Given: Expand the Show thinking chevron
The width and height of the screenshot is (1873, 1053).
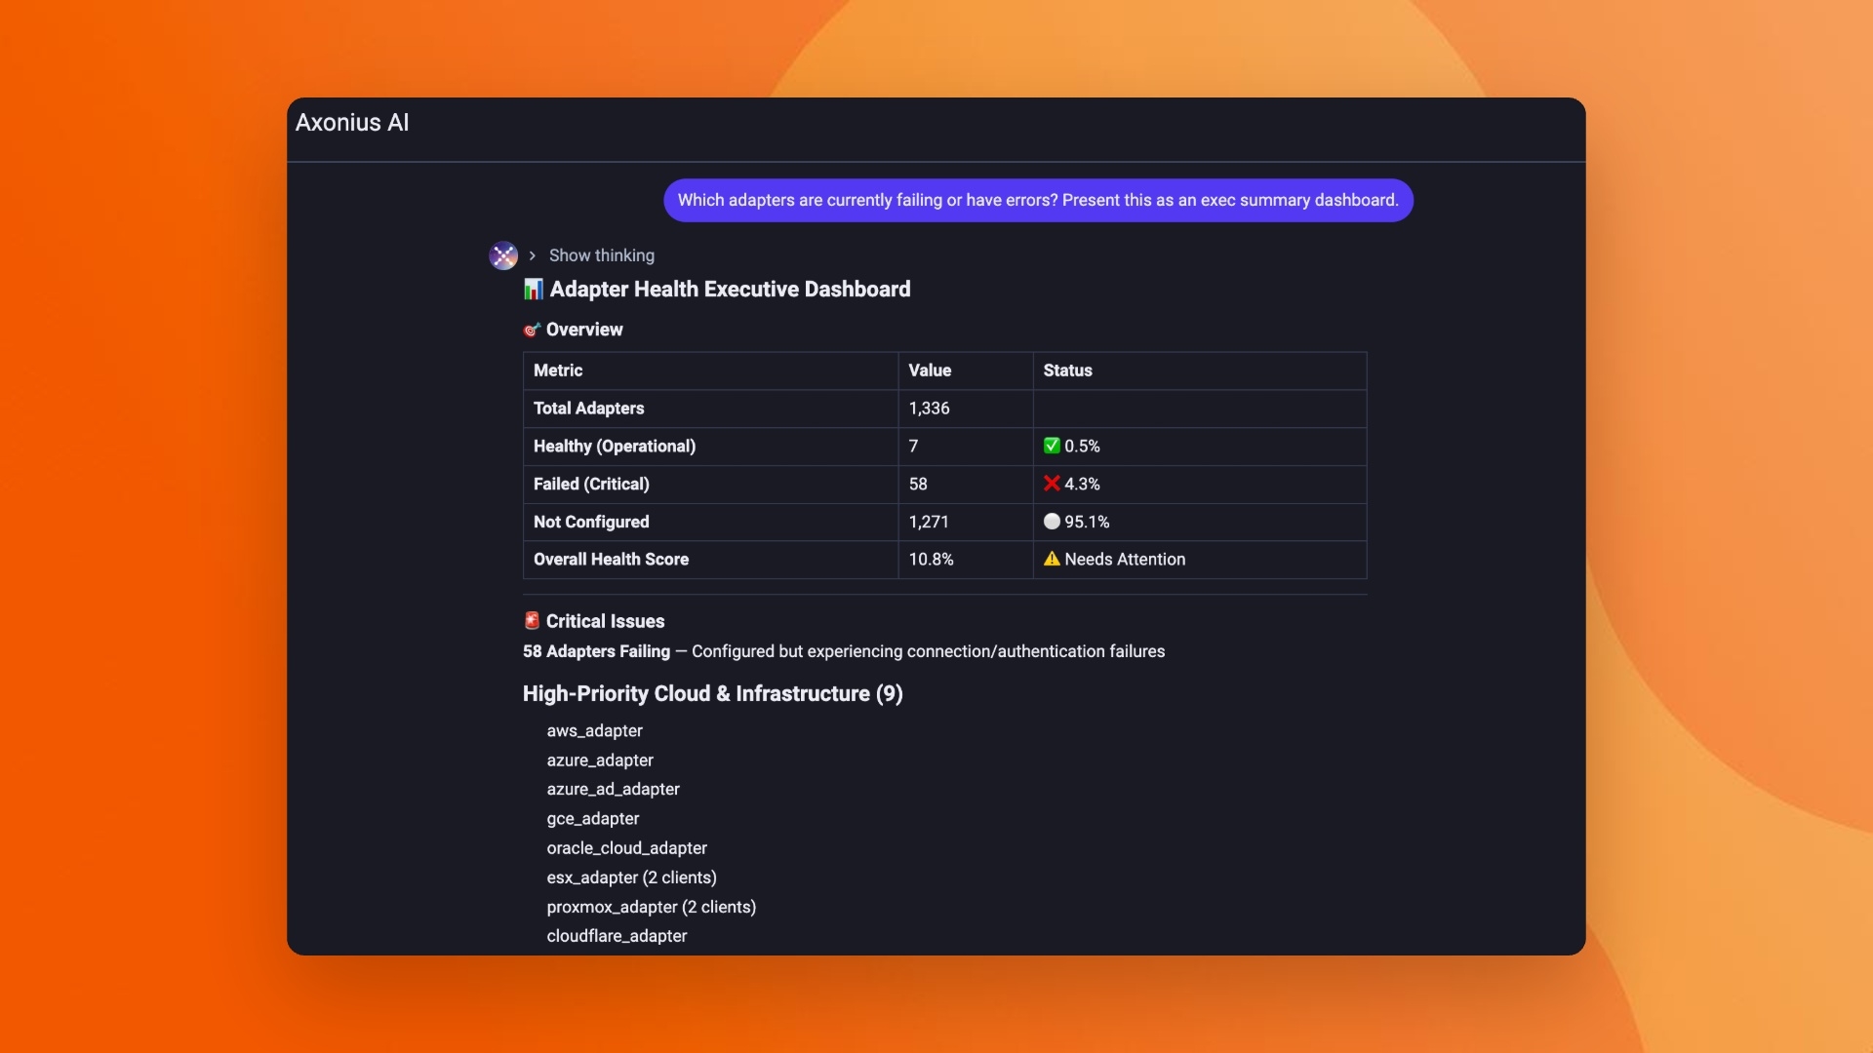Looking at the screenshot, I should 533,255.
